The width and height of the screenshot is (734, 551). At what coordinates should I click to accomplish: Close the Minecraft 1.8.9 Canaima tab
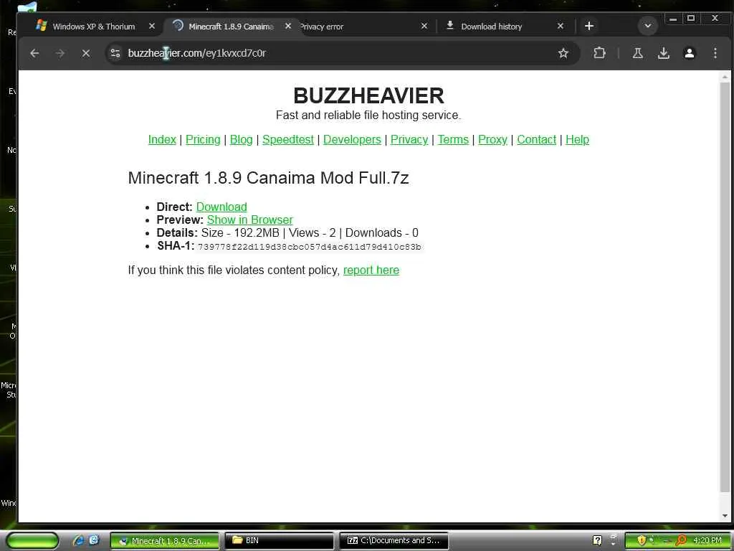pos(288,27)
